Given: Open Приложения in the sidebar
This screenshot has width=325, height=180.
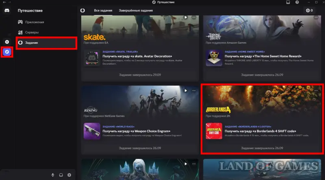Looking at the screenshot, I should click(34, 22).
